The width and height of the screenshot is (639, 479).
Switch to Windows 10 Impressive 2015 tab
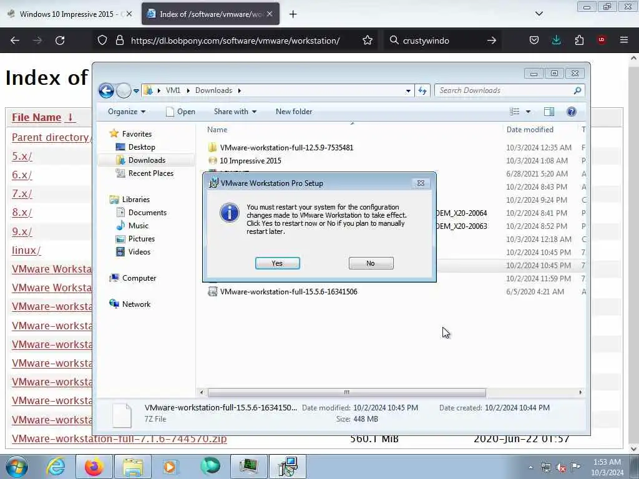(x=70, y=14)
